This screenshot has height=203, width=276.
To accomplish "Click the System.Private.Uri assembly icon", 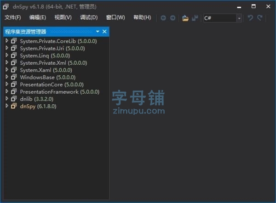I will pyautogui.click(x=14, y=48).
